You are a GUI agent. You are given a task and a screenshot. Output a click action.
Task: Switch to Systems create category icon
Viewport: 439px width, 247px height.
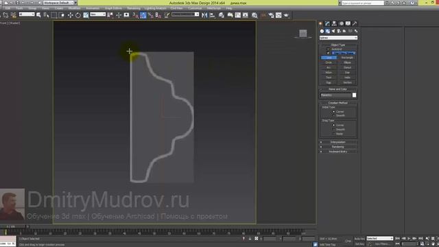[x=356, y=31]
